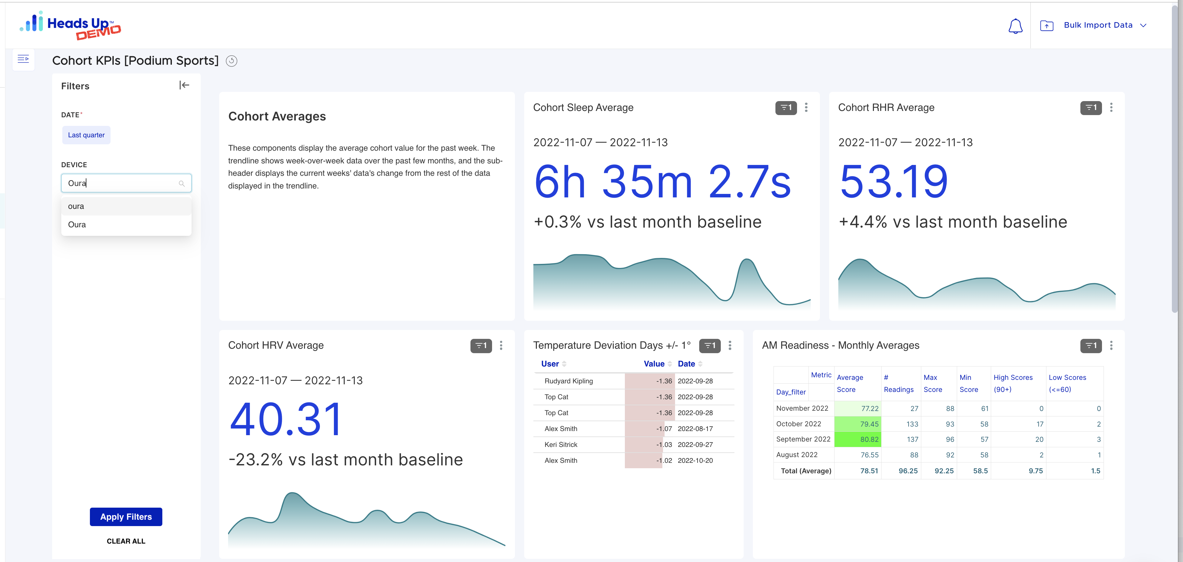Select the August 2022 row label
Viewport: 1183px width, 562px height.
pyautogui.click(x=796, y=455)
